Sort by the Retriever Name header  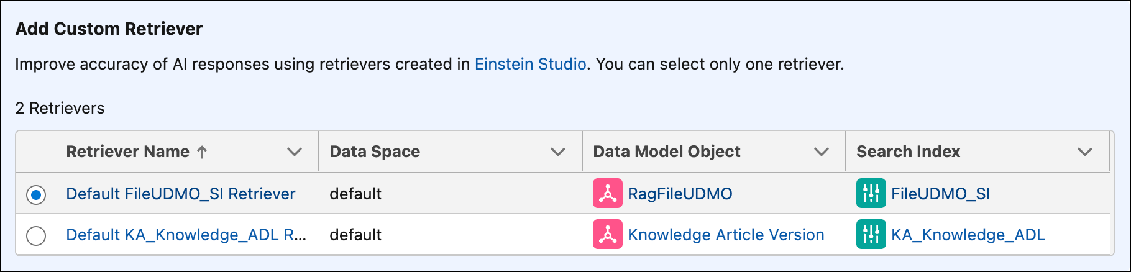pos(127,152)
